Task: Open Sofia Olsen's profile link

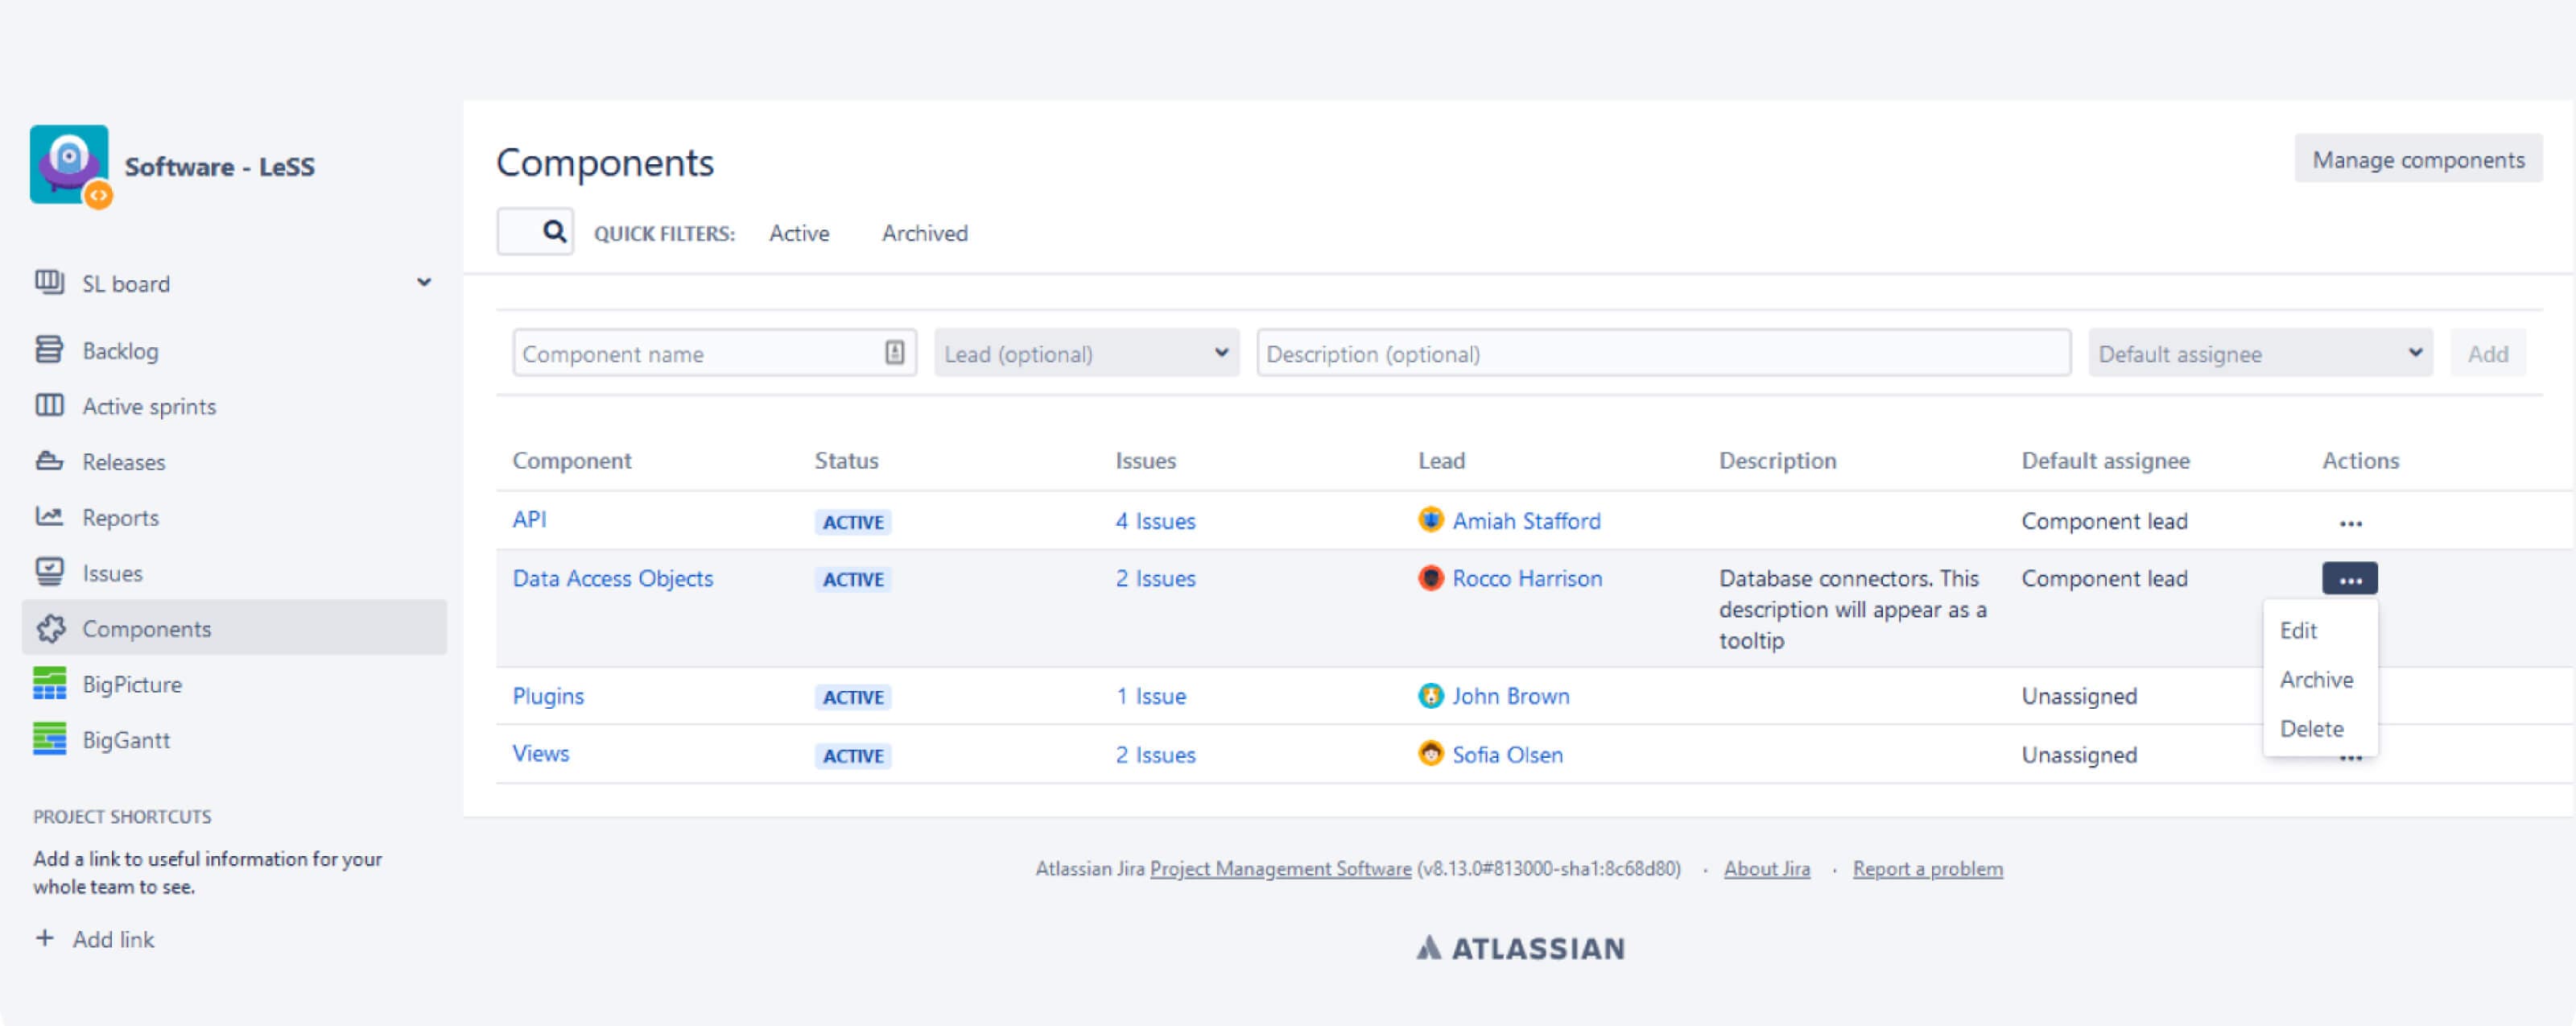Action: pyautogui.click(x=1507, y=755)
